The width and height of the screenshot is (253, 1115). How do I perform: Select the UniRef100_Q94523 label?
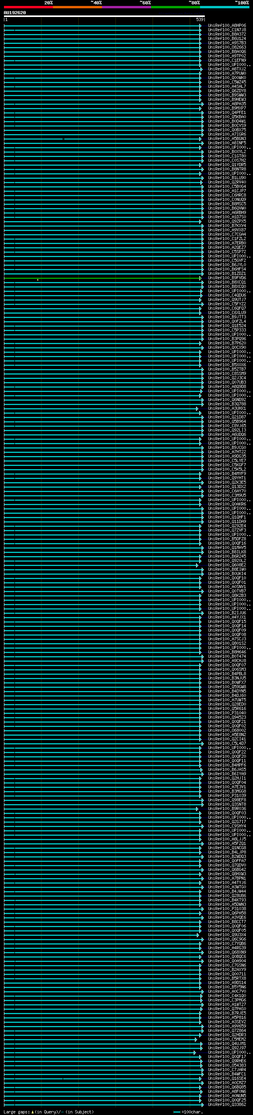click(227, 717)
